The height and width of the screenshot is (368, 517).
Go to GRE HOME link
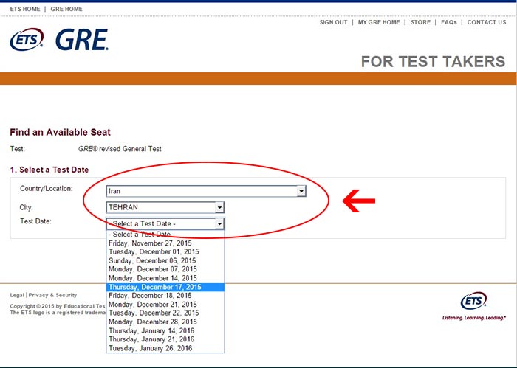click(x=66, y=10)
